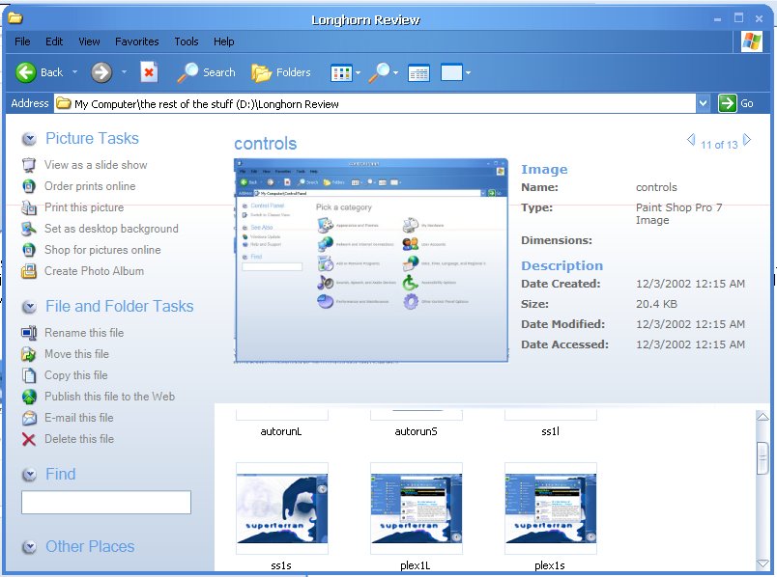The image size is (777, 577).
Task: Select the plex1L thumbnail
Action: [417, 508]
